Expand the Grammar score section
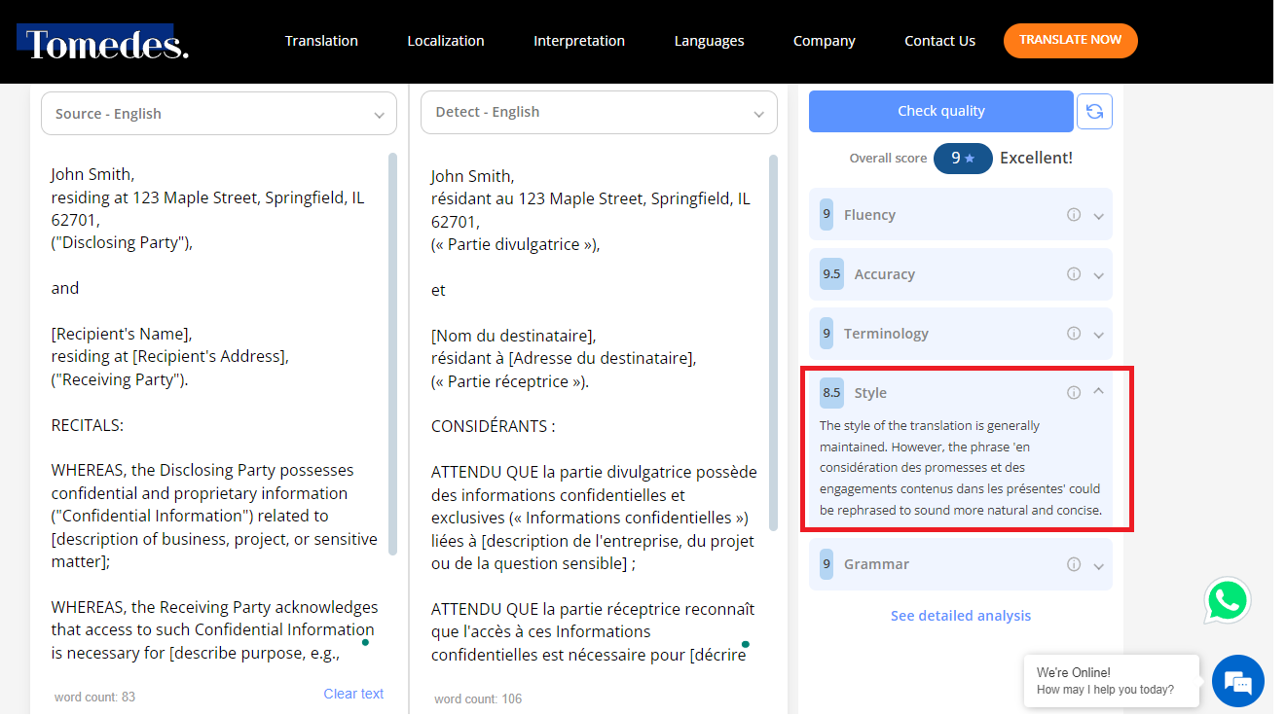The image size is (1286, 716). (1099, 565)
